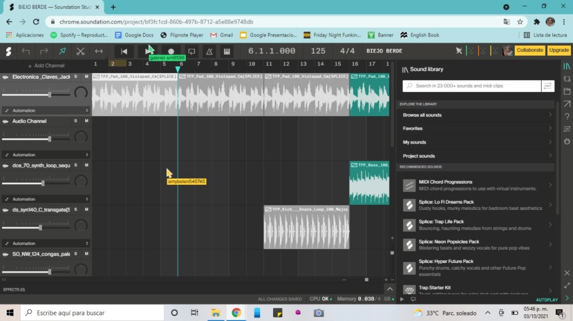Open the piano keyboard icon
Screen dimensions: 573x321
click(227, 51)
